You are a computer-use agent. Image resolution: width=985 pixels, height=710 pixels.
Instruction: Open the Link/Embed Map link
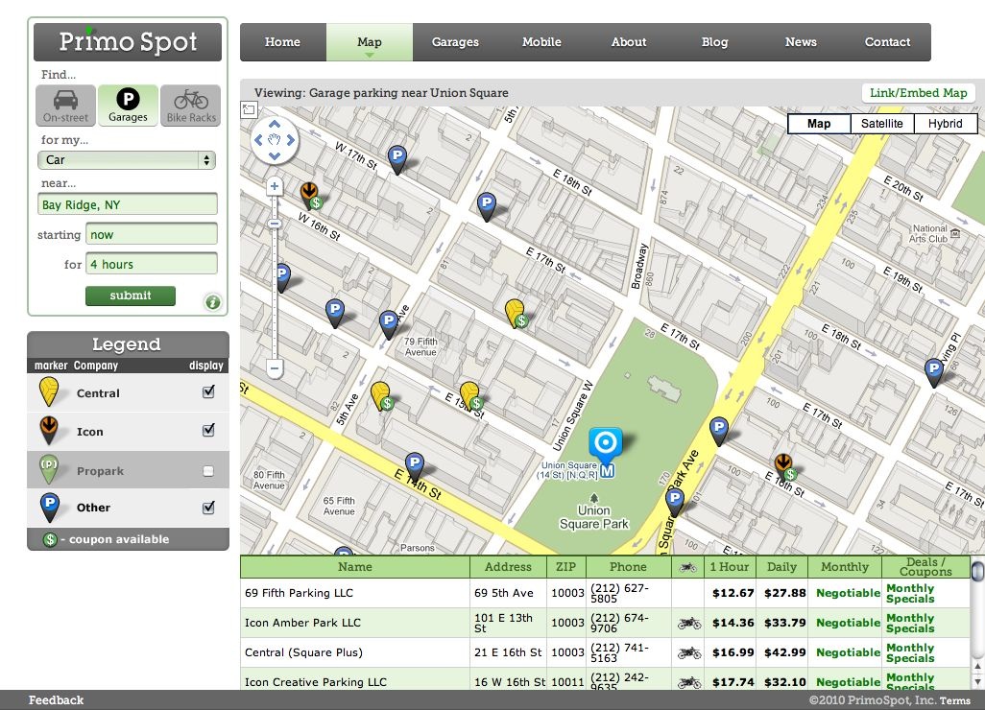(x=918, y=93)
